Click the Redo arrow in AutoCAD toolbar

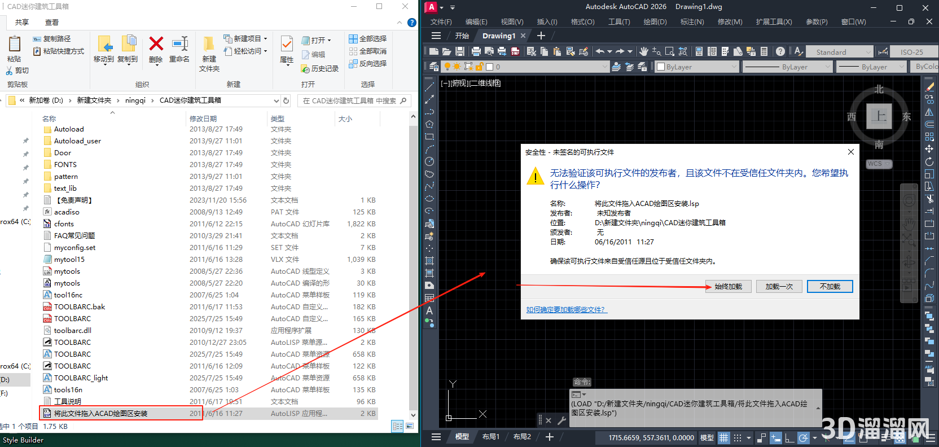[620, 51]
